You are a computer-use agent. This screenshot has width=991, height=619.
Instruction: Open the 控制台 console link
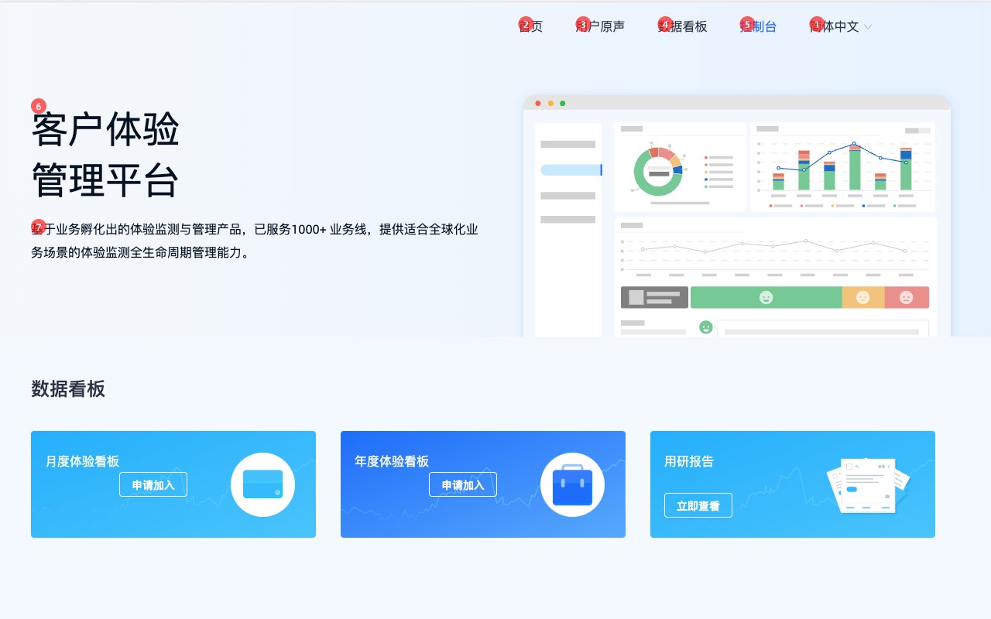tap(760, 26)
